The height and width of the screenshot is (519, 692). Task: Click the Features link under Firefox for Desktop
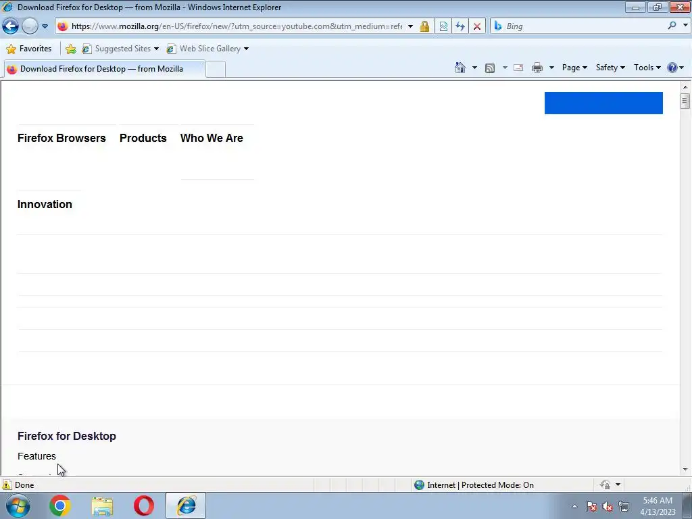coord(36,456)
